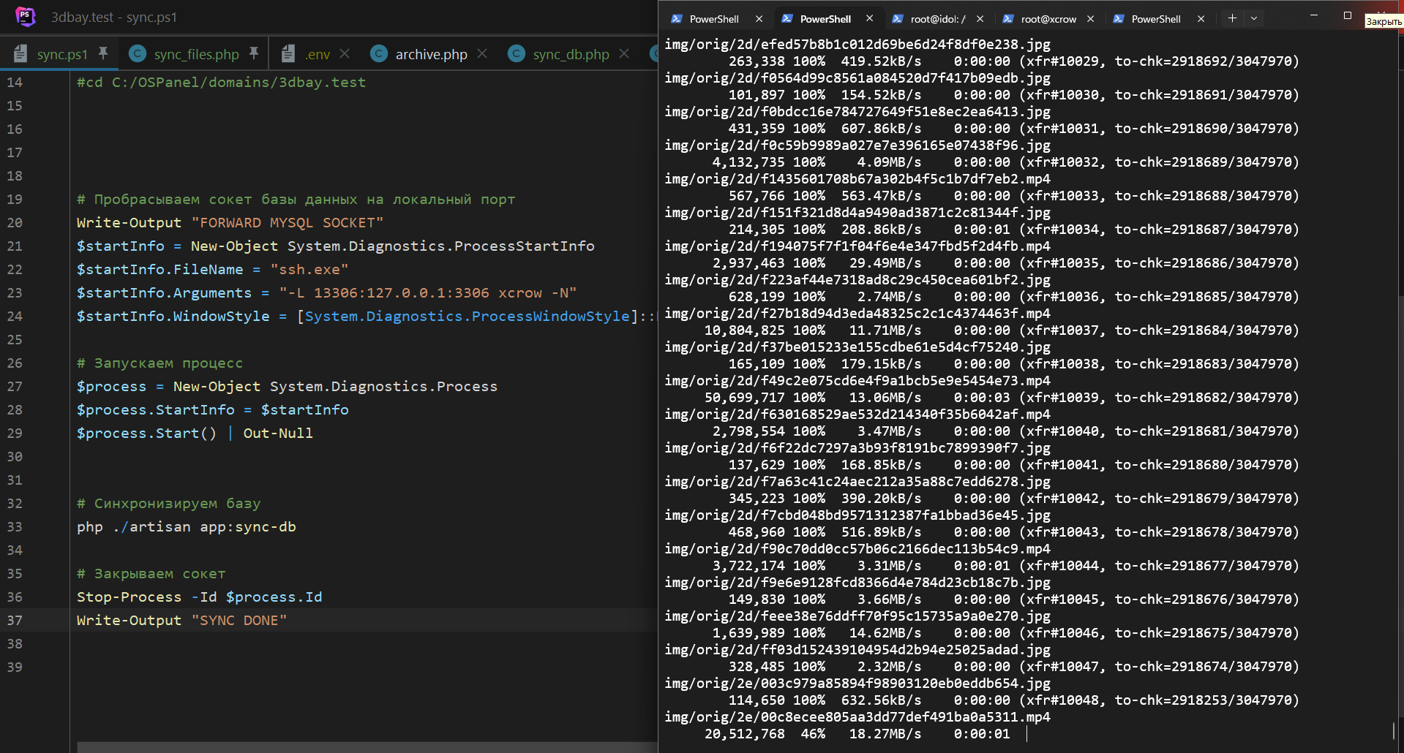Select the sync_db.php editor tab
The width and height of the screenshot is (1404, 753).
click(x=571, y=54)
